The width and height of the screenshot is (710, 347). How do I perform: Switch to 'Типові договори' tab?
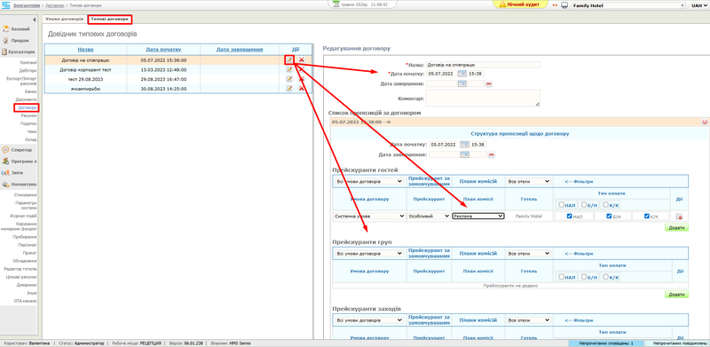(110, 20)
